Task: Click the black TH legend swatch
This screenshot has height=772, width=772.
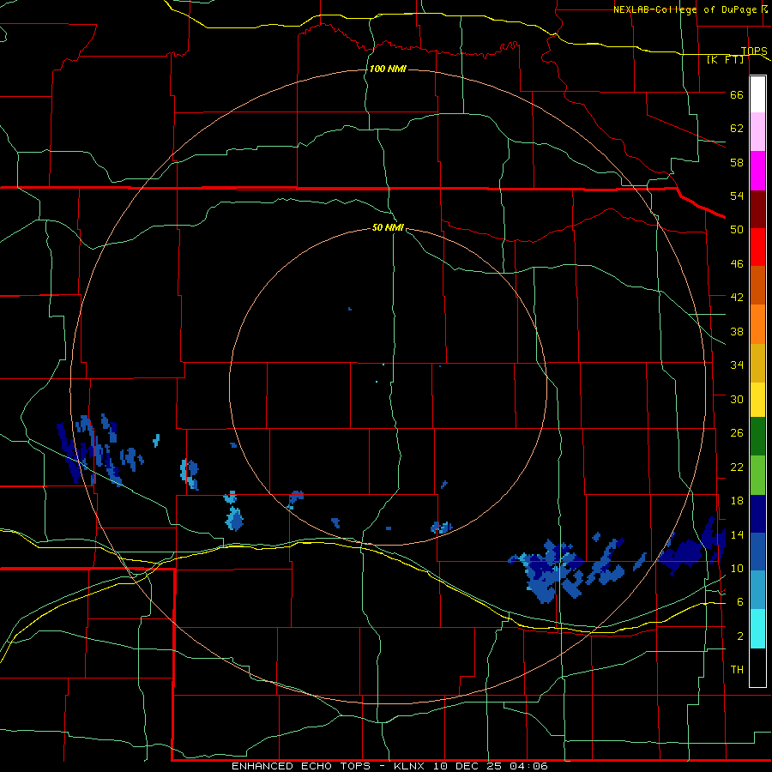Action: click(757, 667)
